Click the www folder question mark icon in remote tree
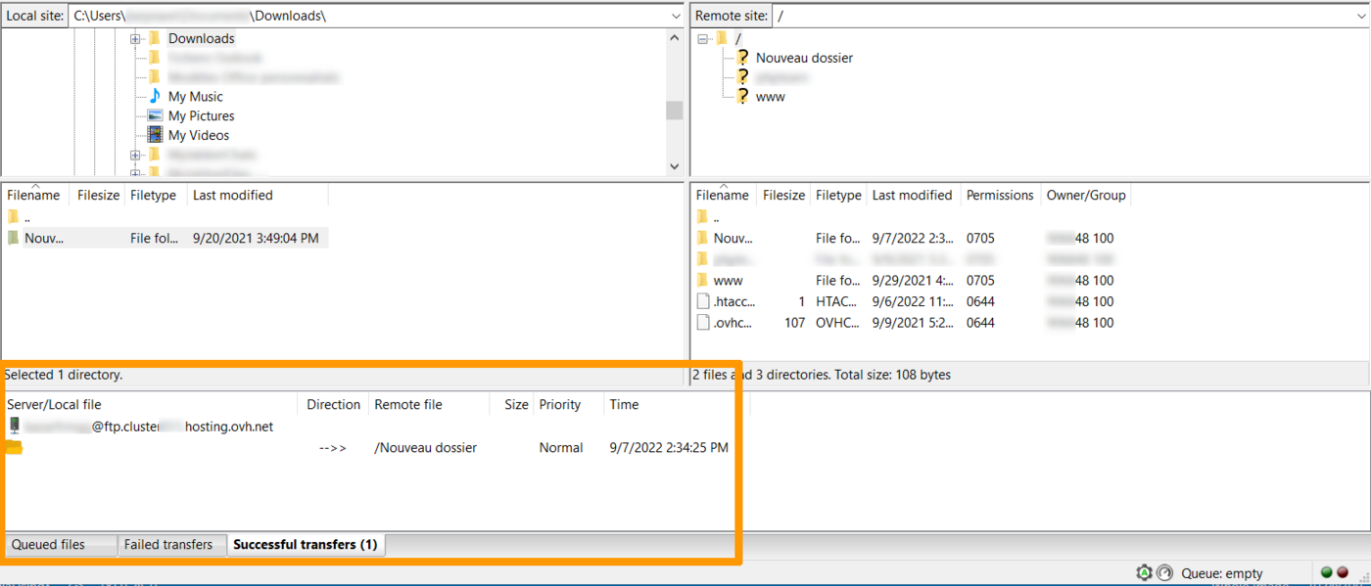This screenshot has width=1371, height=586. coord(742,97)
